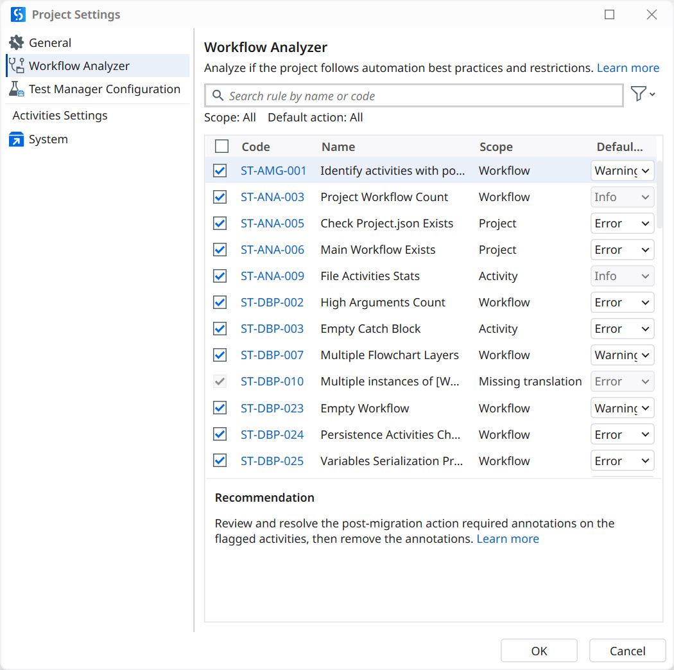Image resolution: width=674 pixels, height=670 pixels.
Task: Uncheck the ST-ANA-005 rule checkbox
Action: pos(220,224)
